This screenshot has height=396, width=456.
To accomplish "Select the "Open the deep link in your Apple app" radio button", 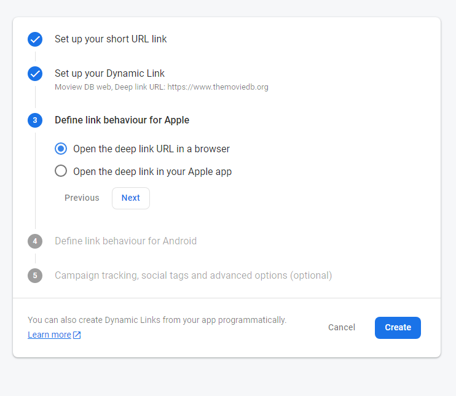I will (x=61, y=171).
